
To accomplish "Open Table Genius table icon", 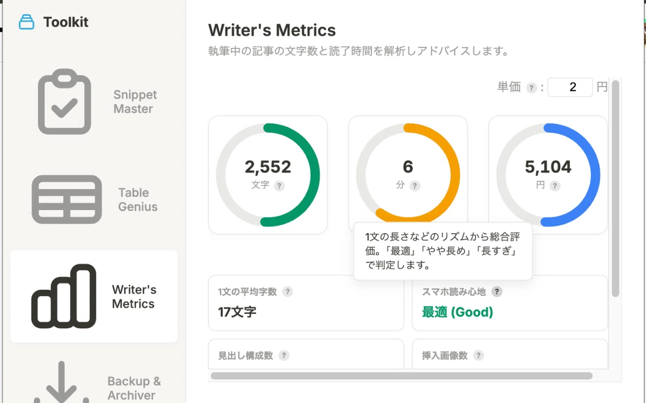I will coord(67,199).
